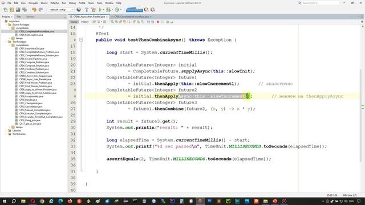Click the Clean and Build icon
This screenshot has width=365, height=205.
[94, 10]
